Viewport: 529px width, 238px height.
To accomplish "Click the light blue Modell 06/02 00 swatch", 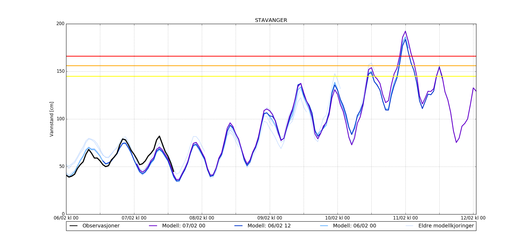I will (x=324, y=226).
